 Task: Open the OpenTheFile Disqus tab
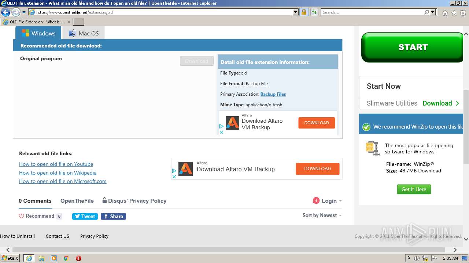point(77,201)
